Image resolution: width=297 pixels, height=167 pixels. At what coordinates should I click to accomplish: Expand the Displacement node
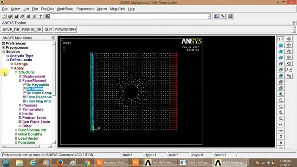20,77
